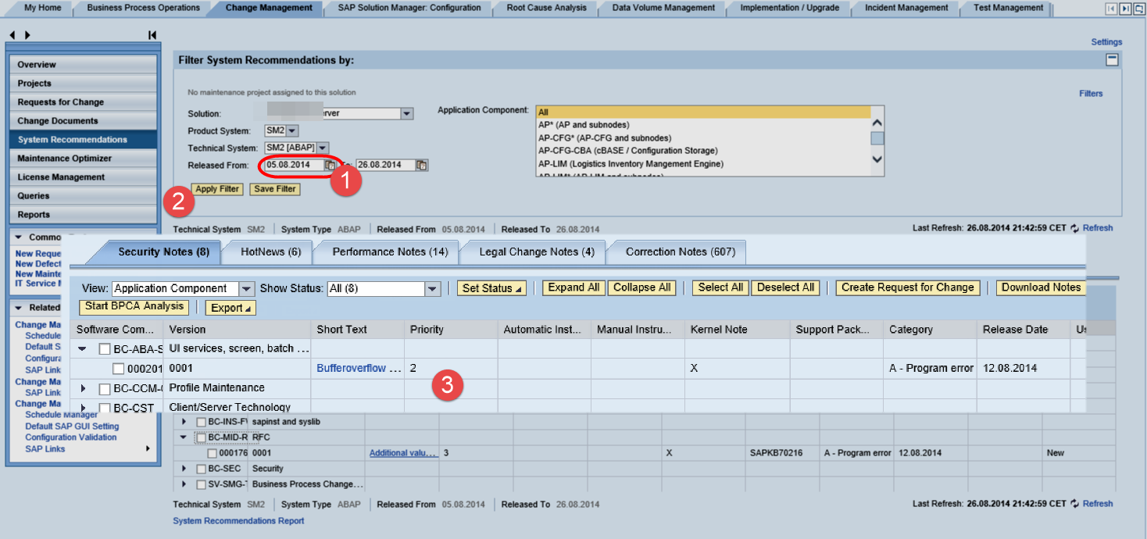1147x539 pixels.
Task: Open the Business Process Operations tab
Action: point(144,8)
